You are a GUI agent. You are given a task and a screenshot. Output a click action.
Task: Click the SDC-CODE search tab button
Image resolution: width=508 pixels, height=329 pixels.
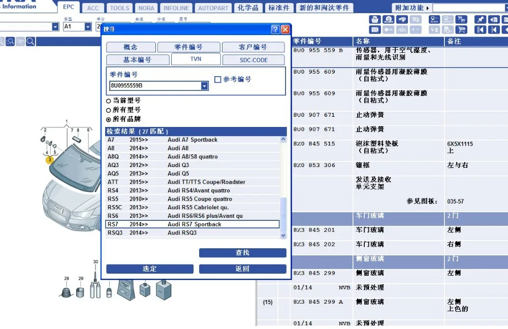pyautogui.click(x=253, y=60)
